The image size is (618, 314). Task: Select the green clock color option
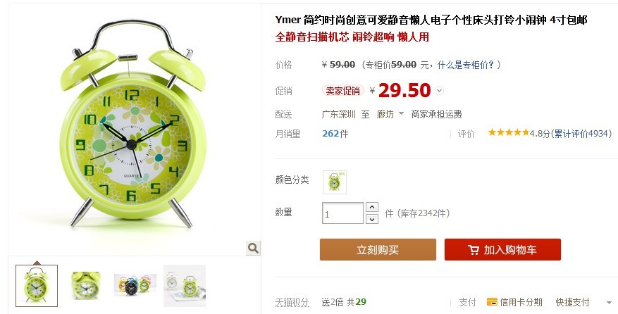click(x=335, y=182)
